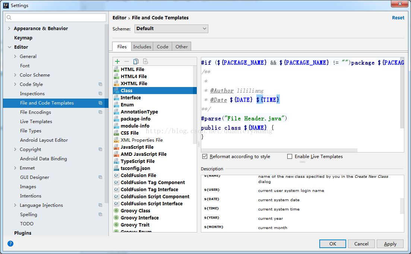The height and width of the screenshot is (254, 411).
Task: Select the Enum template
Action: tap(127, 105)
